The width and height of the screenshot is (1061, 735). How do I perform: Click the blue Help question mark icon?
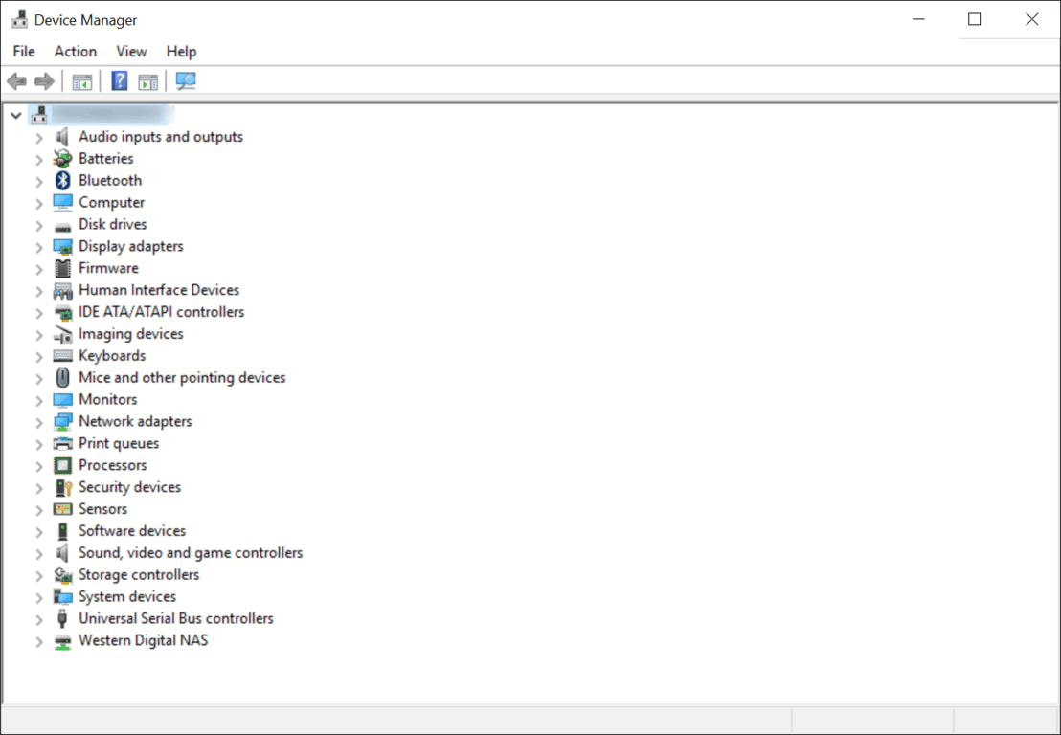[120, 81]
